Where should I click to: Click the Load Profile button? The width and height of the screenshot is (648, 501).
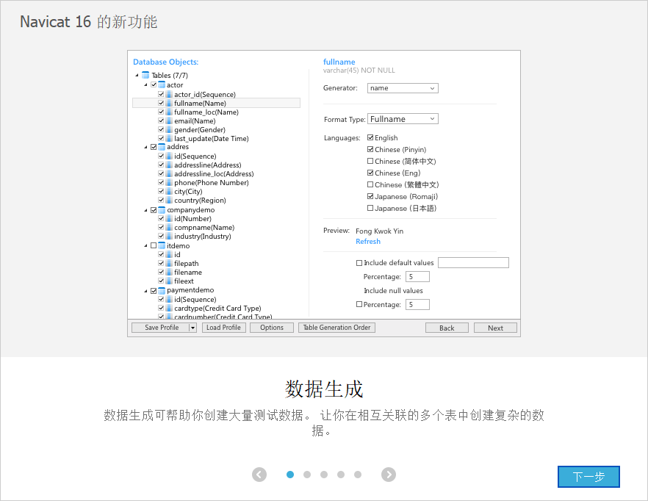pyautogui.click(x=223, y=328)
